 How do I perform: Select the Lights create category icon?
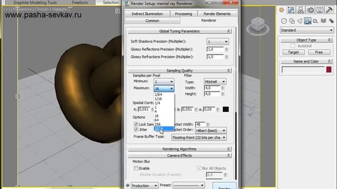(x=300, y=21)
